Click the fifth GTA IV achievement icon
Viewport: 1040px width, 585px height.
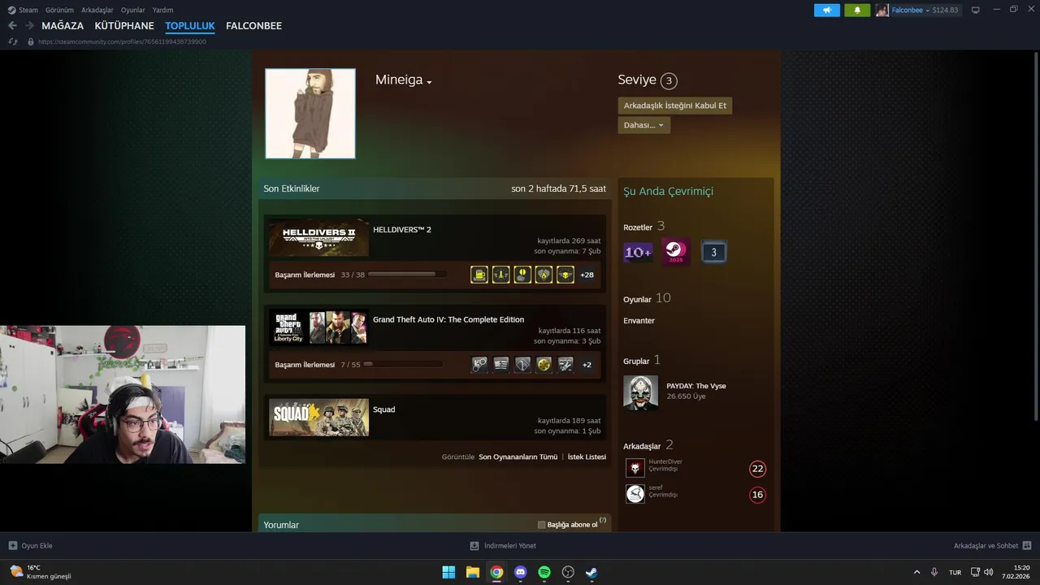(x=565, y=365)
